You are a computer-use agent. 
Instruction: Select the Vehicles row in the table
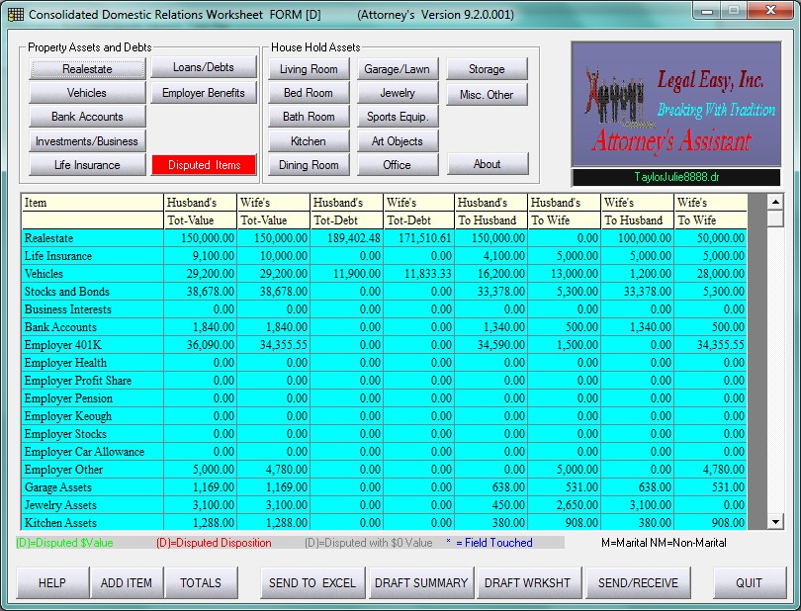(384, 274)
